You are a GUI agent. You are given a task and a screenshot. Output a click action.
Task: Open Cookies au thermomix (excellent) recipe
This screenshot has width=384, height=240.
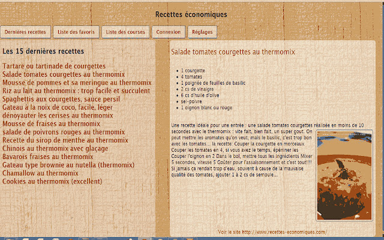(x=52, y=181)
